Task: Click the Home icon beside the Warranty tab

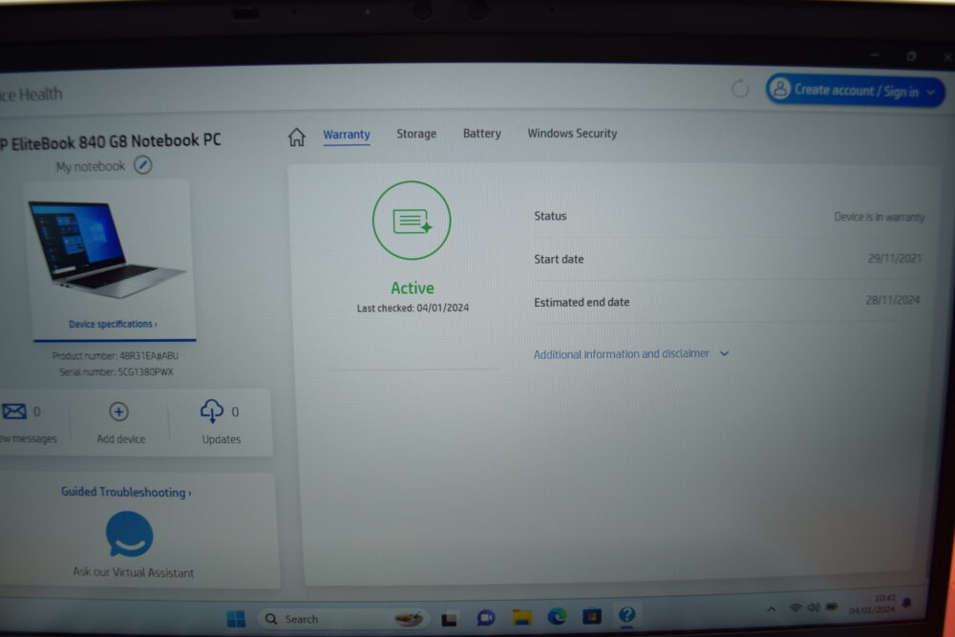Action: click(x=297, y=137)
